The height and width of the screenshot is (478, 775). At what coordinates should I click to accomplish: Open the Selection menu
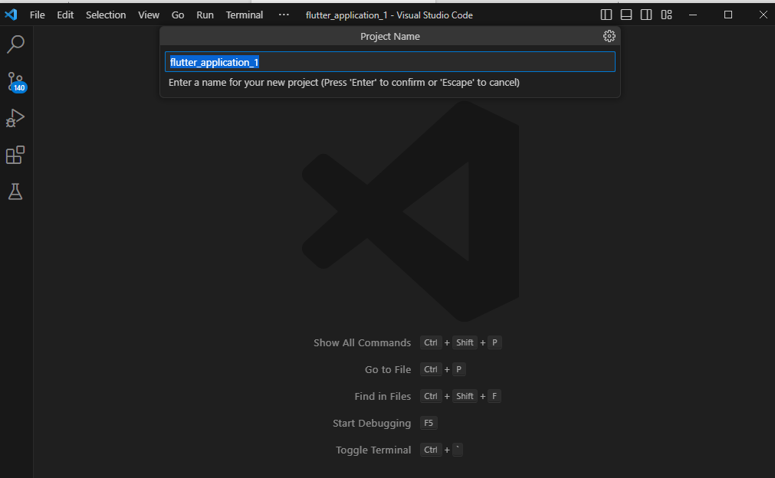106,15
